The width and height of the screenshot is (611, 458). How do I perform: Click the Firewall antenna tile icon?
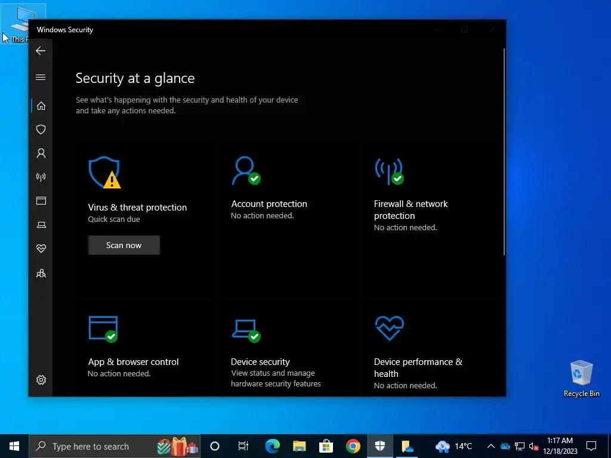(389, 171)
